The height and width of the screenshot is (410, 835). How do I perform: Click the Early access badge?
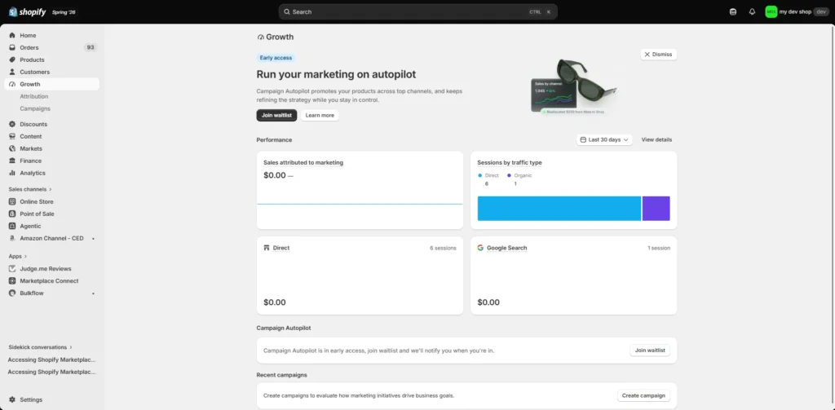coord(276,58)
